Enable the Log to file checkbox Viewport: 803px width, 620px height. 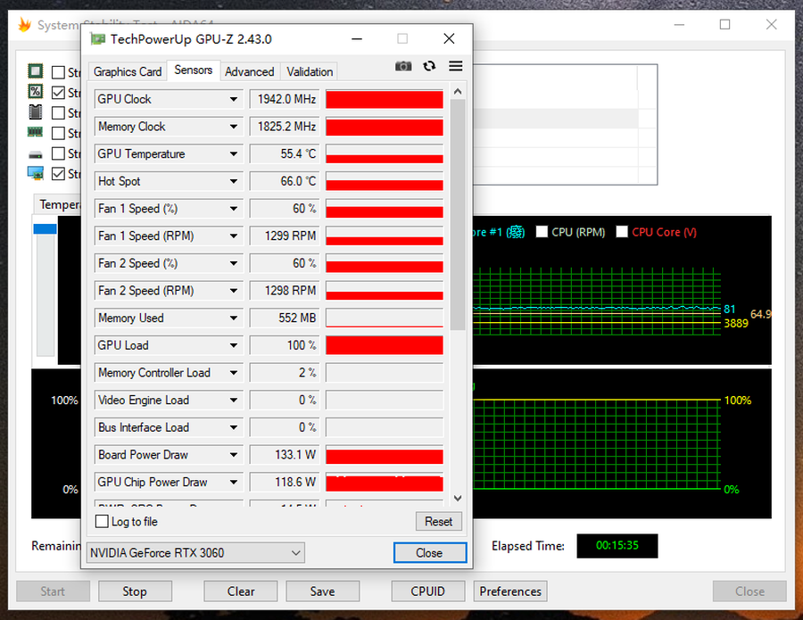102,522
